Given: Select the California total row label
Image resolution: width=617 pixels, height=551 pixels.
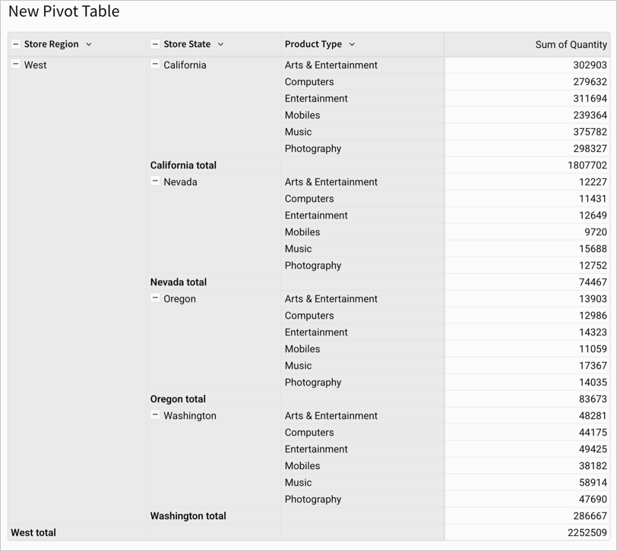Looking at the screenshot, I should (182, 165).
